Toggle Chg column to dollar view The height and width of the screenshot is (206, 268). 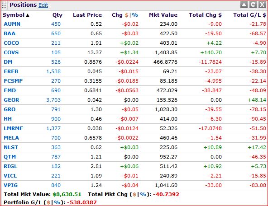(x=126, y=15)
